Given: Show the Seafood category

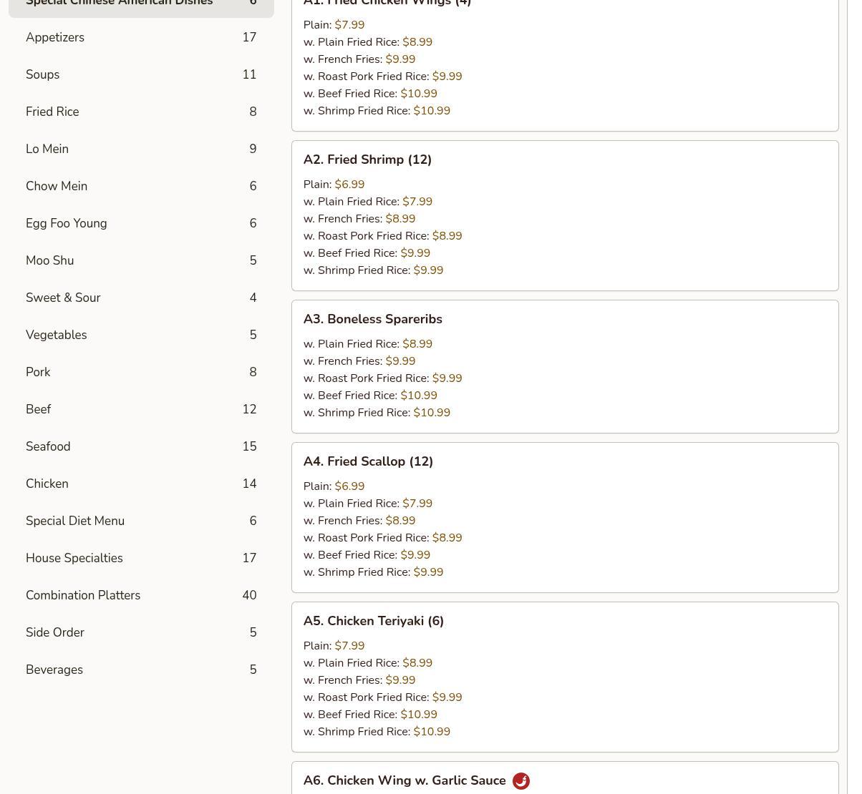Looking at the screenshot, I should [141, 446].
